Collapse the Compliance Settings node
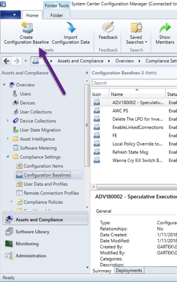Screen dimensions: 177x282 click(x=8, y=157)
